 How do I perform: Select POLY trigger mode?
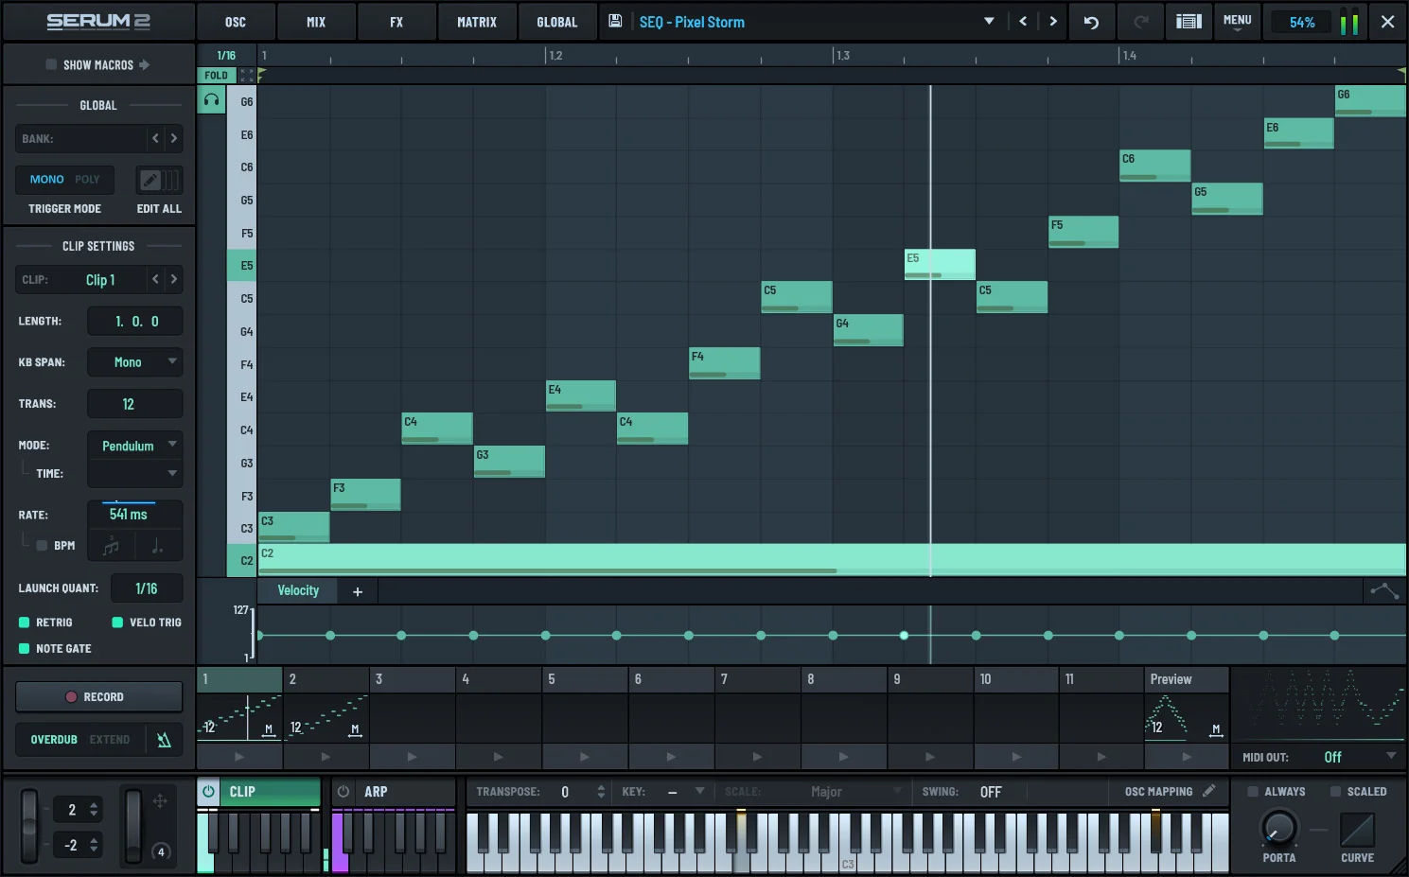tap(87, 180)
